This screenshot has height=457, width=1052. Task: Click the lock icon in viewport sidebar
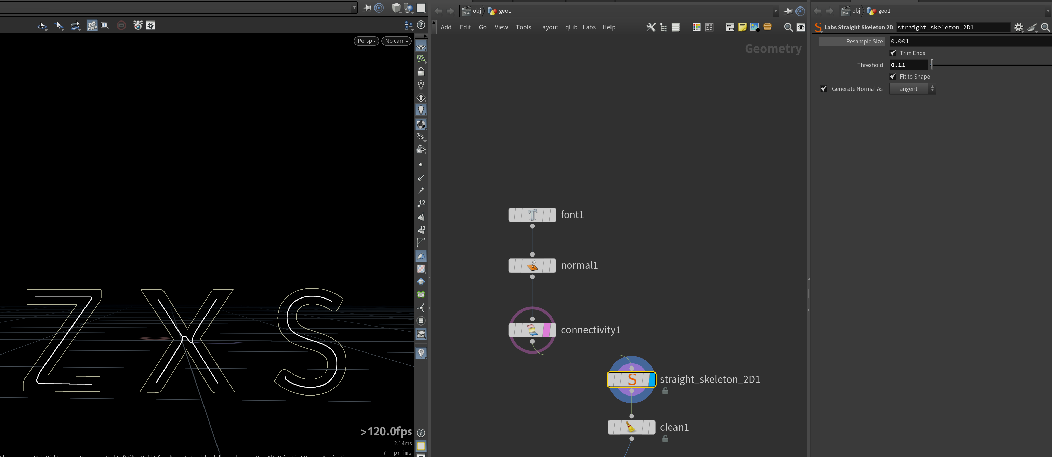click(x=421, y=72)
